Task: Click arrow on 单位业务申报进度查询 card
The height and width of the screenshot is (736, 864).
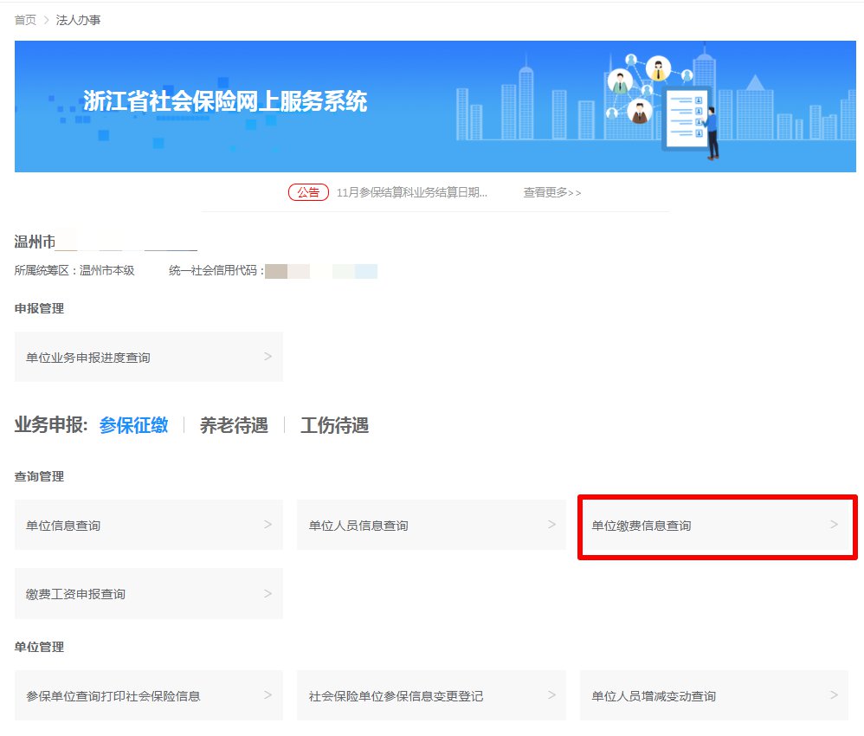Action: [268, 357]
